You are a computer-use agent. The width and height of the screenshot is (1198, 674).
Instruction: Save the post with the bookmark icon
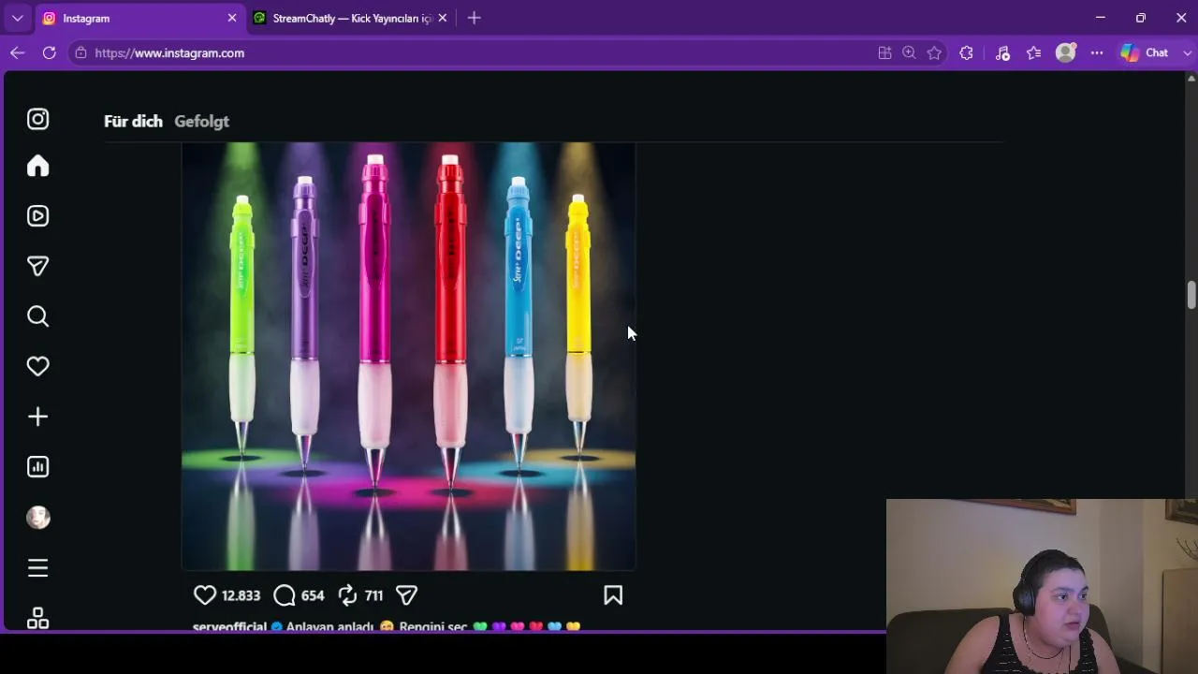tap(613, 595)
